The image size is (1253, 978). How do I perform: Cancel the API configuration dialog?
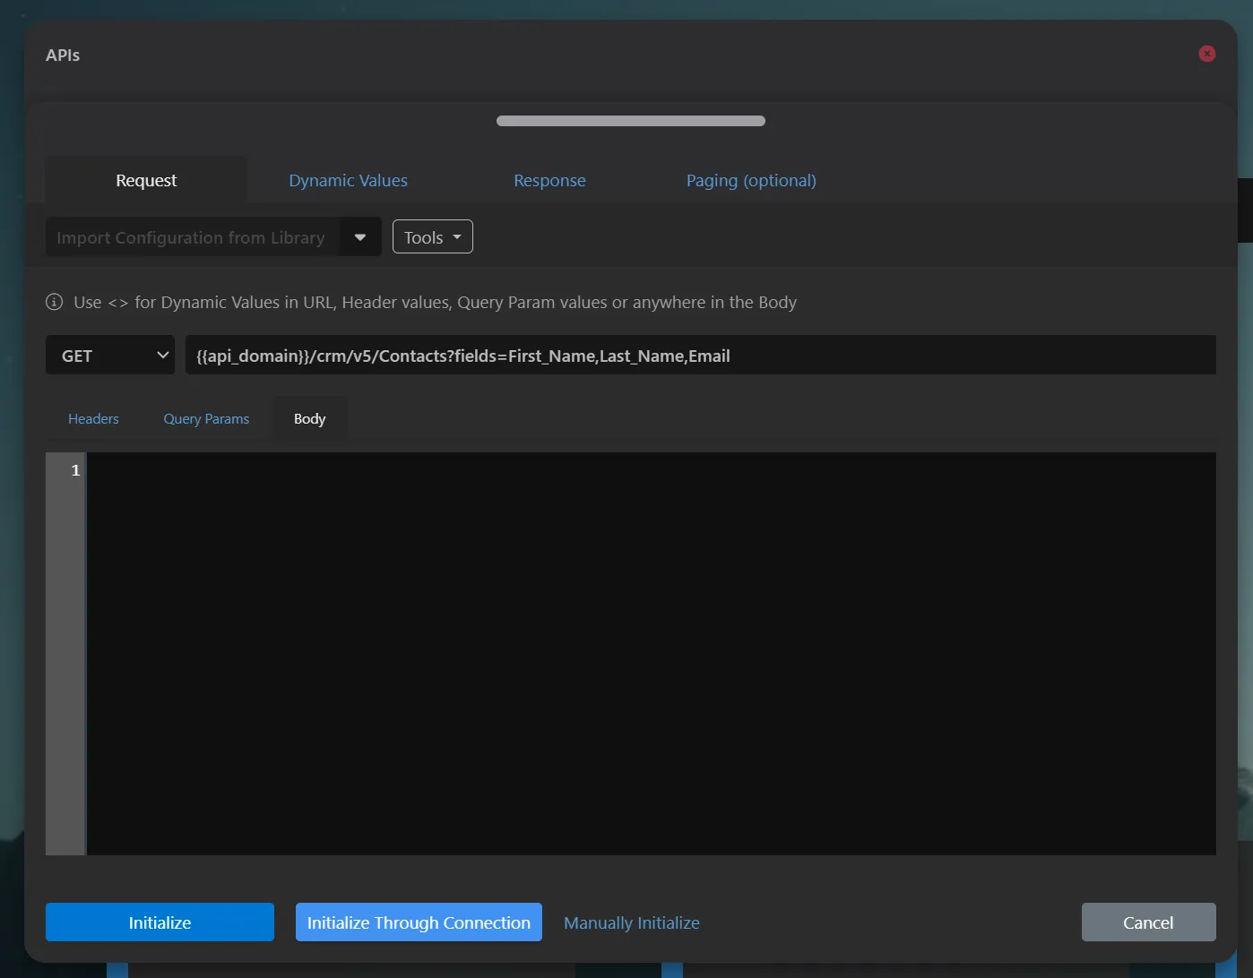coord(1148,922)
